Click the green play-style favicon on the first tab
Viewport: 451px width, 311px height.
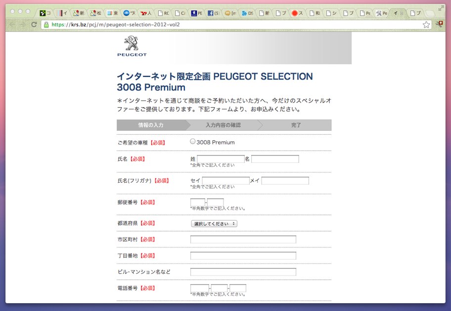(43, 13)
